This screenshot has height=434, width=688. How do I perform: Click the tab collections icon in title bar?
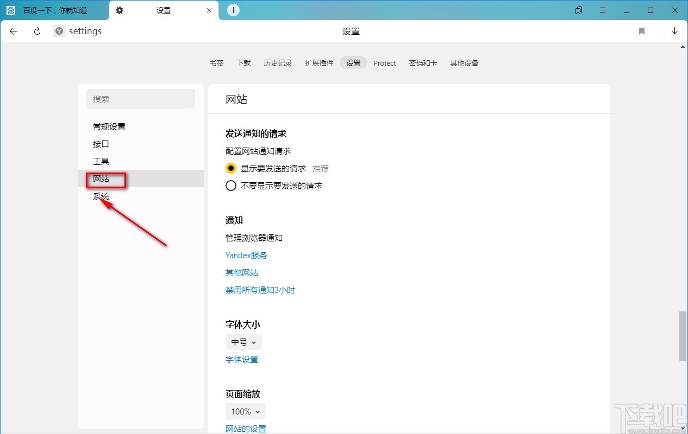pyautogui.click(x=578, y=10)
